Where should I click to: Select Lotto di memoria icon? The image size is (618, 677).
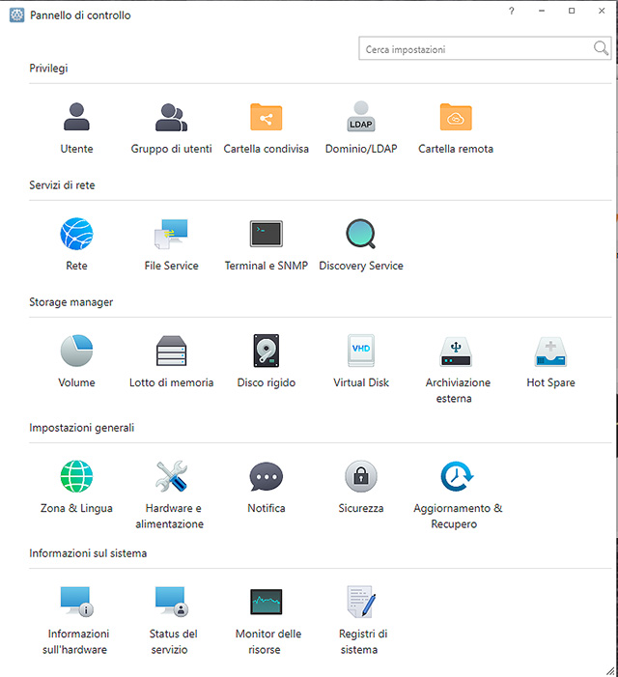coord(171,352)
